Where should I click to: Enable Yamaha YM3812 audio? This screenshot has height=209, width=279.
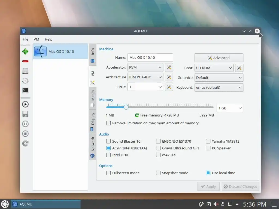[208, 141]
